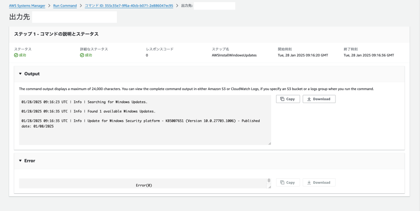This screenshot has height=211, width=420.
Task: Click the copy icon in the Error section
Action: click(x=282, y=182)
